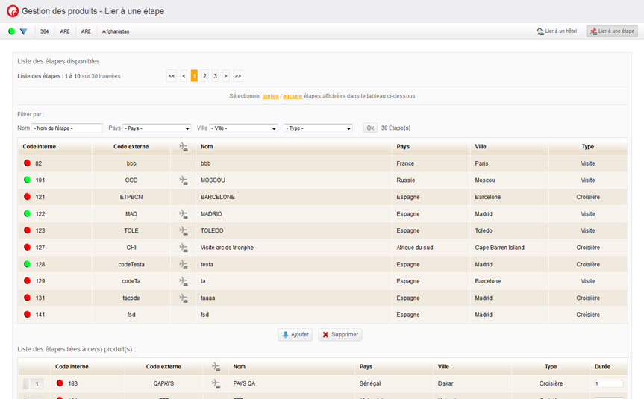Click the plane icon in the TOLEDO row
644x399 pixels.
click(184, 230)
